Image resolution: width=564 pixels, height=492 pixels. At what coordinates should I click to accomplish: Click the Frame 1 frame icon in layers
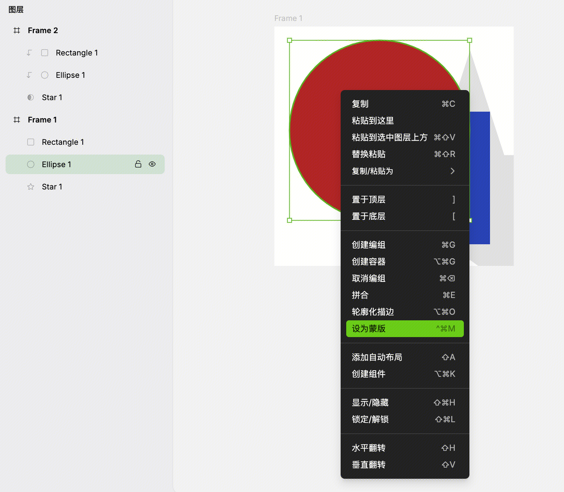pos(17,120)
